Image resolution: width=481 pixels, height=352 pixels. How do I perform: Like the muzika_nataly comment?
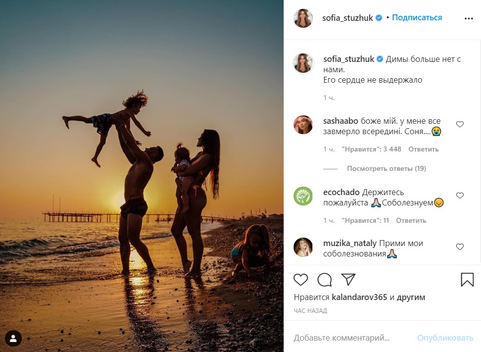pos(460,247)
